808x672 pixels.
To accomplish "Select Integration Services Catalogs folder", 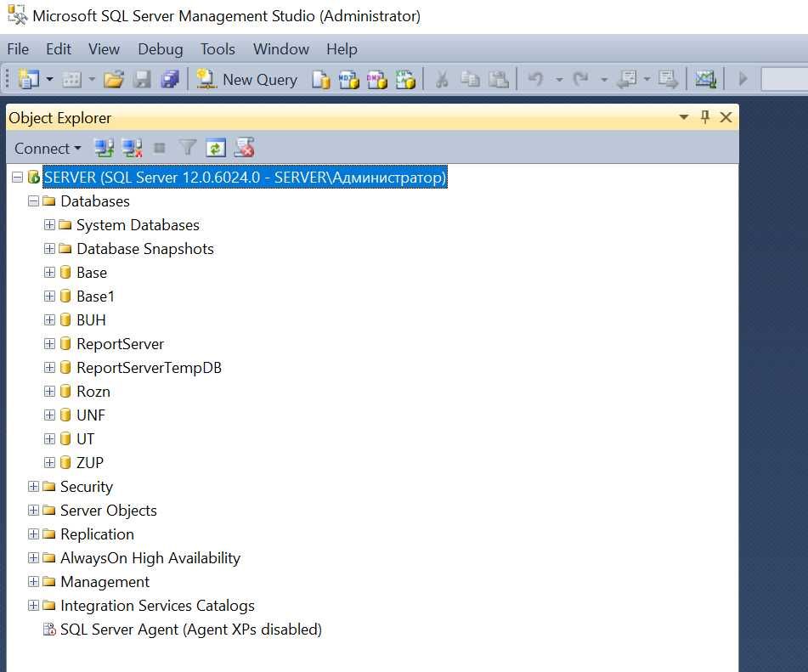I will [x=157, y=606].
